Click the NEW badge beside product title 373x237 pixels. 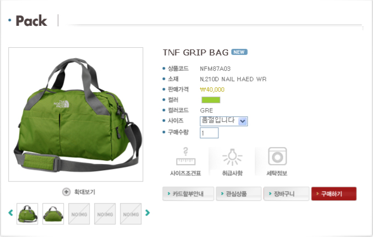click(x=239, y=52)
